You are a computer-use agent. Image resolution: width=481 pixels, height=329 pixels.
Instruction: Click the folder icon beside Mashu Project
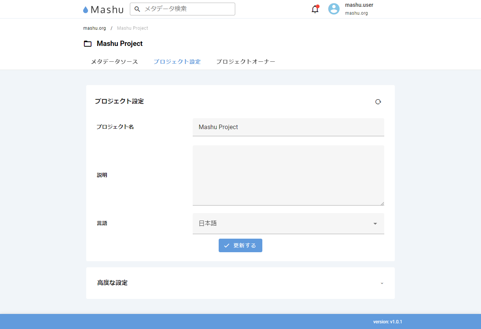click(88, 44)
